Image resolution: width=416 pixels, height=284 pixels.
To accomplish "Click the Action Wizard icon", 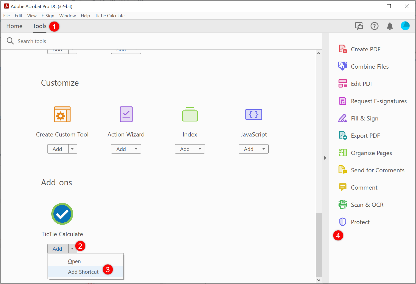I will pos(126,114).
